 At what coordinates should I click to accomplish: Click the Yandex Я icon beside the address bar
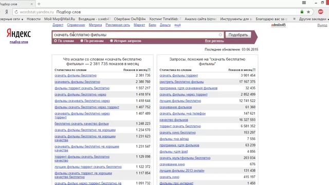[x=7, y=12]
